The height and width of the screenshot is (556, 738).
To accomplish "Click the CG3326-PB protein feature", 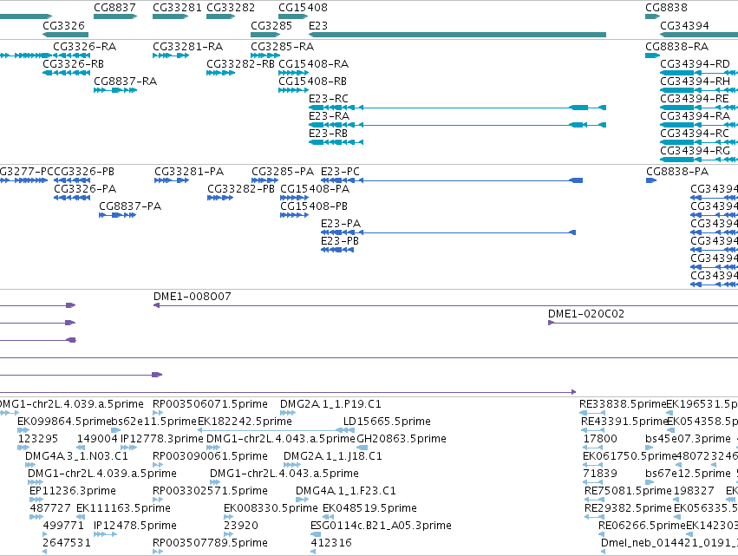I will click(72, 180).
